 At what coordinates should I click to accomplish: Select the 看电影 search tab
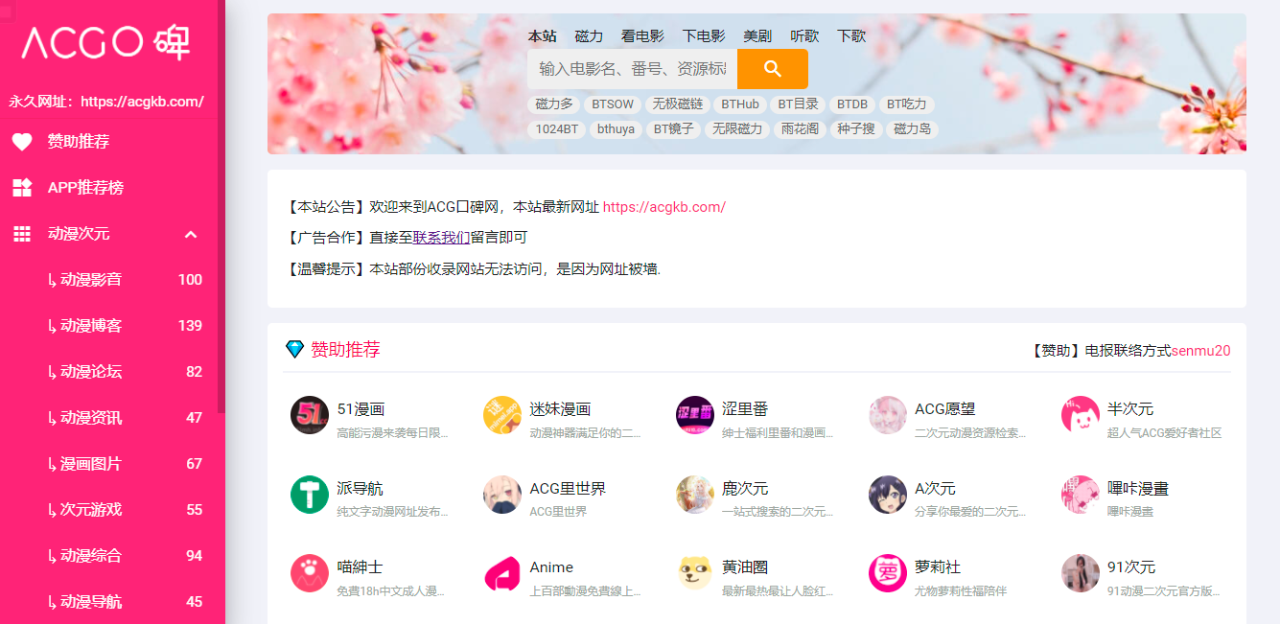pyautogui.click(x=642, y=36)
